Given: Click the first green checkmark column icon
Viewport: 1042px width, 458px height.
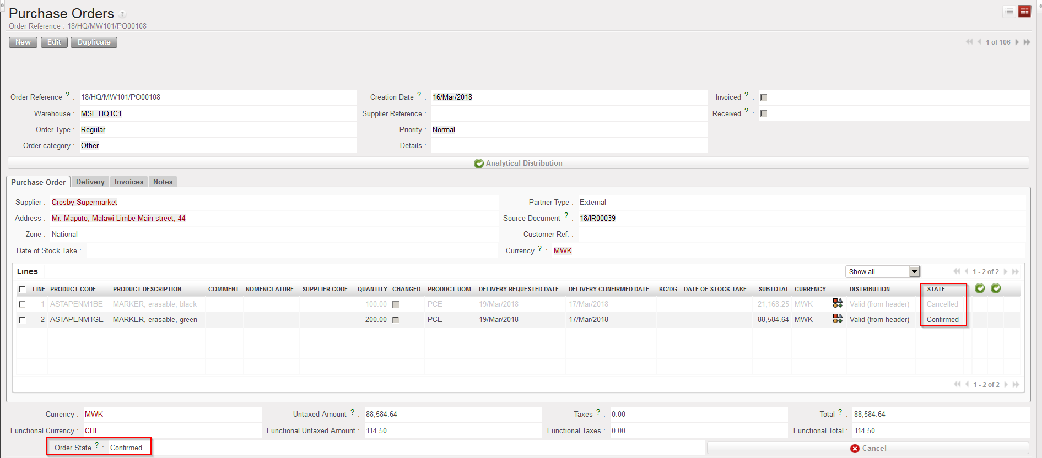Looking at the screenshot, I should (x=980, y=288).
